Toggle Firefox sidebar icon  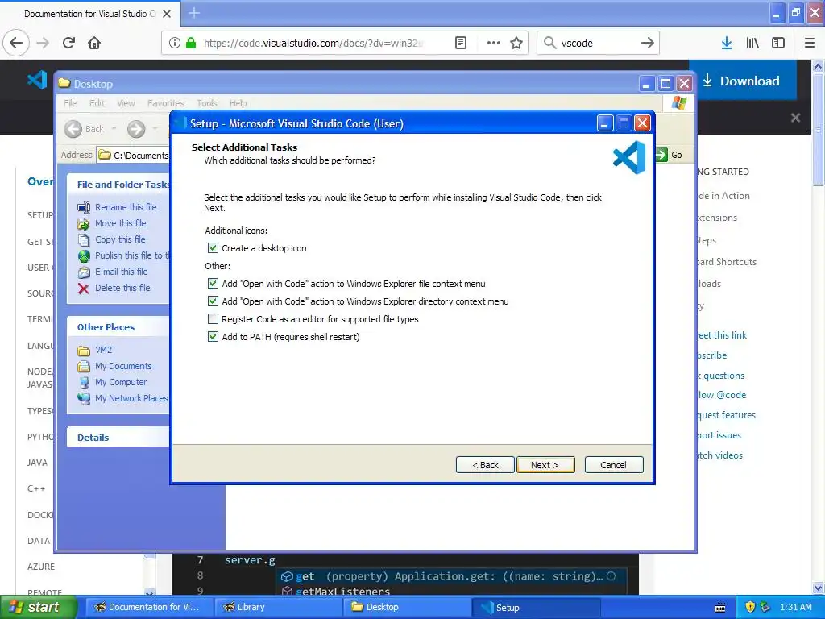tap(778, 43)
